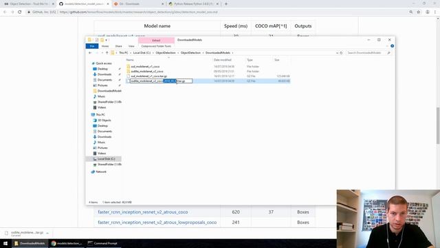This screenshot has width=440, height=248.
Task: Expand the downloaded file's options chevron
Action: [47, 233]
